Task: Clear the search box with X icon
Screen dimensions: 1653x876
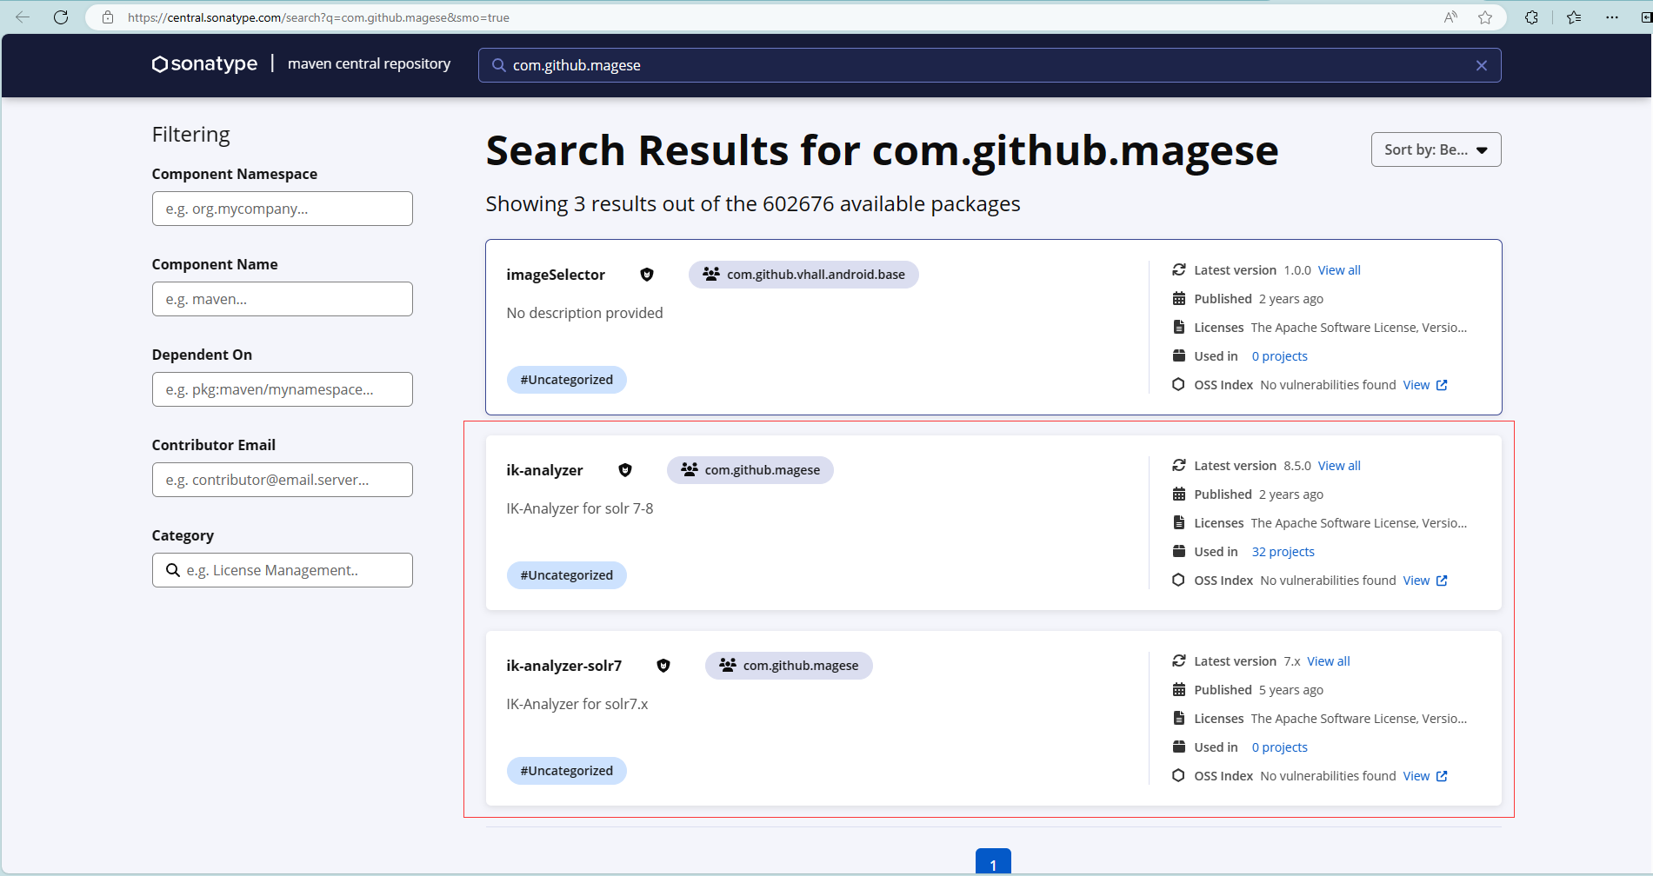Action: tap(1481, 65)
